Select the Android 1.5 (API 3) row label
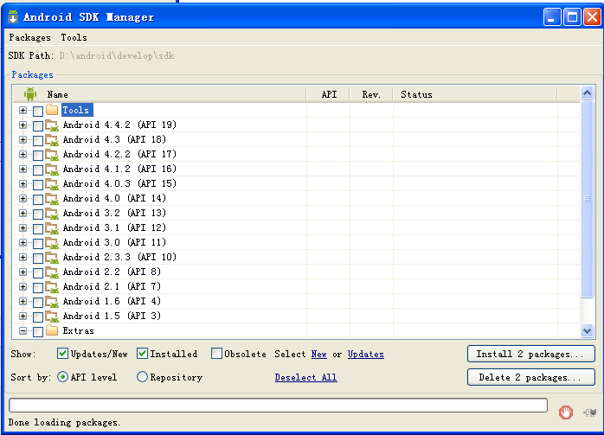Viewport: 604px width, 435px height. [x=112, y=316]
